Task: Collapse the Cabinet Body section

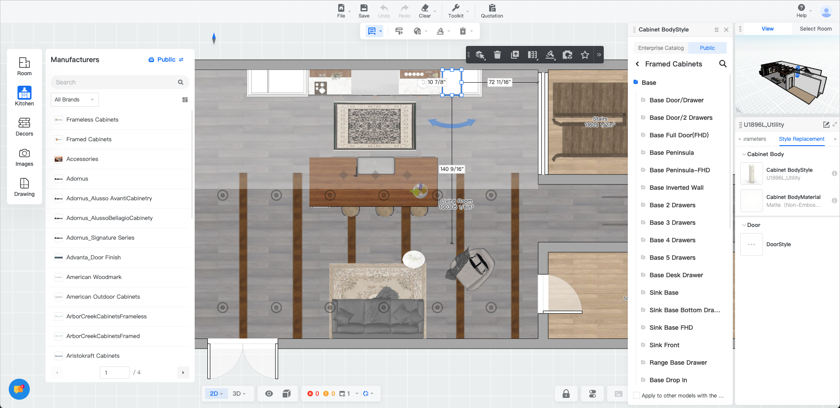Action: (744, 154)
